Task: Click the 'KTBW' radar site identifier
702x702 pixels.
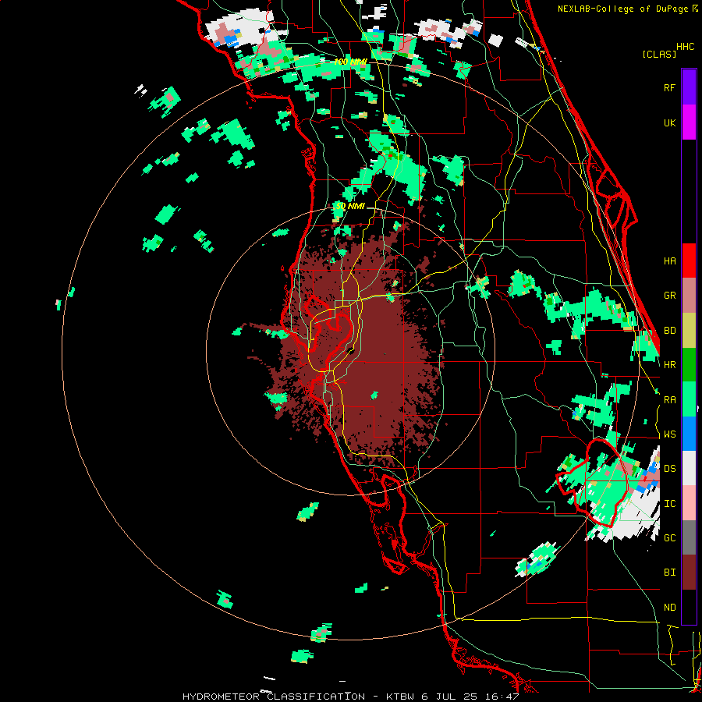Action: pos(400,697)
